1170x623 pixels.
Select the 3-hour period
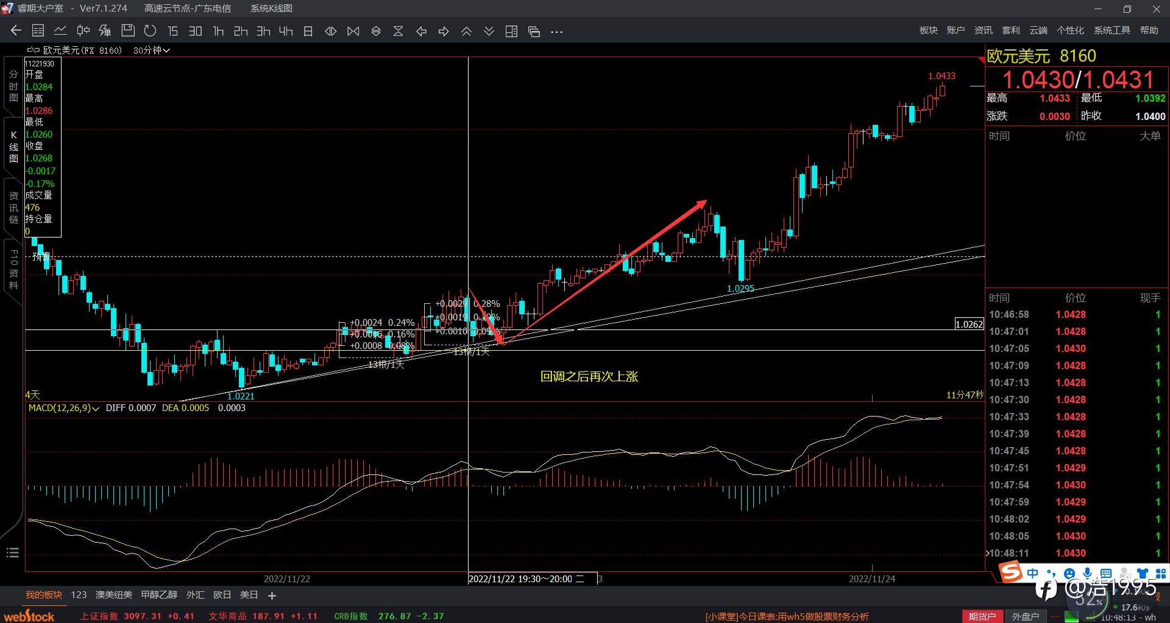pos(263,31)
